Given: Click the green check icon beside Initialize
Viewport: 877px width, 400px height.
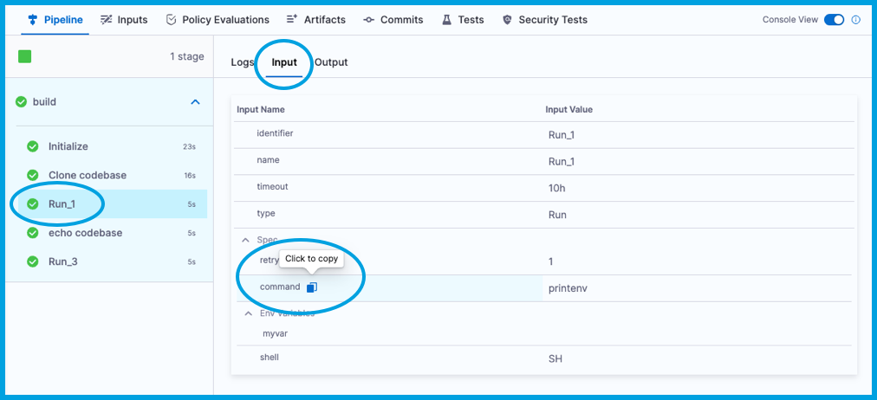Looking at the screenshot, I should pos(33,146).
